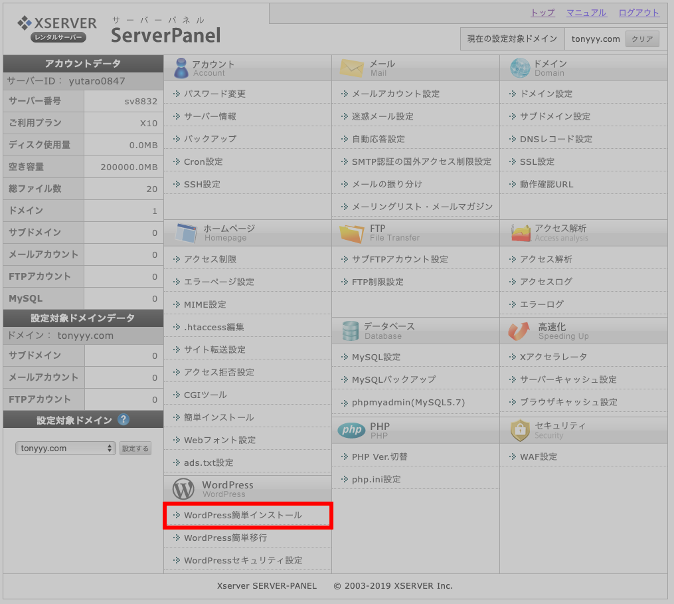Open the tonyyy.com domain dropdown

point(65,449)
